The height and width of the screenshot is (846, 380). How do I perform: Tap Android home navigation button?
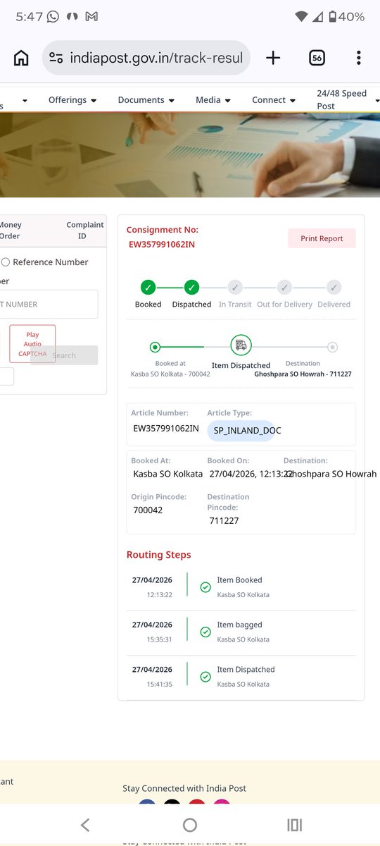(190, 824)
